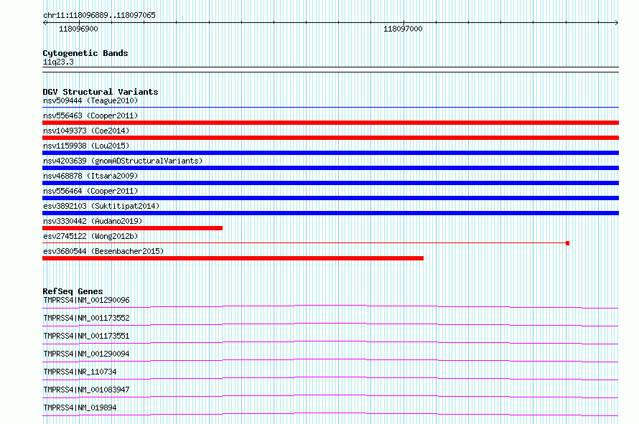Click the thin blue line under nsv509444

[330, 108]
